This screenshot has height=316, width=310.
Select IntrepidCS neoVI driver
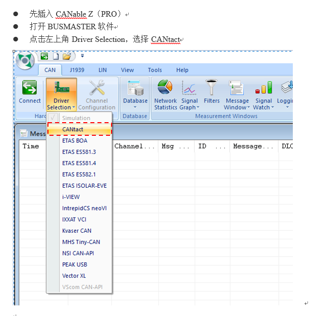[79, 208]
